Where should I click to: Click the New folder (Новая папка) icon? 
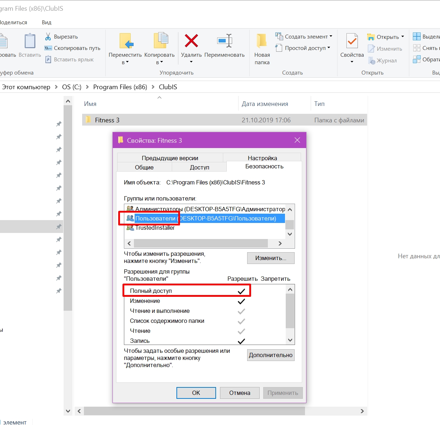(x=262, y=41)
